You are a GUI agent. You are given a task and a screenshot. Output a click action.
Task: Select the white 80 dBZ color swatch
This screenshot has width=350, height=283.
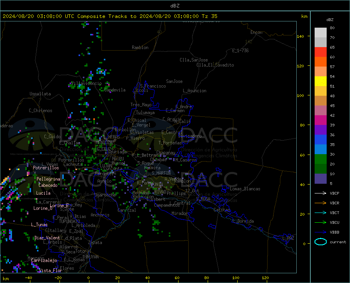pyautogui.click(x=320, y=32)
